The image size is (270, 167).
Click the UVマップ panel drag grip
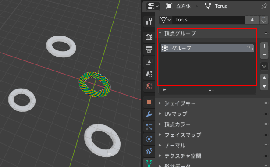(x=266, y=114)
